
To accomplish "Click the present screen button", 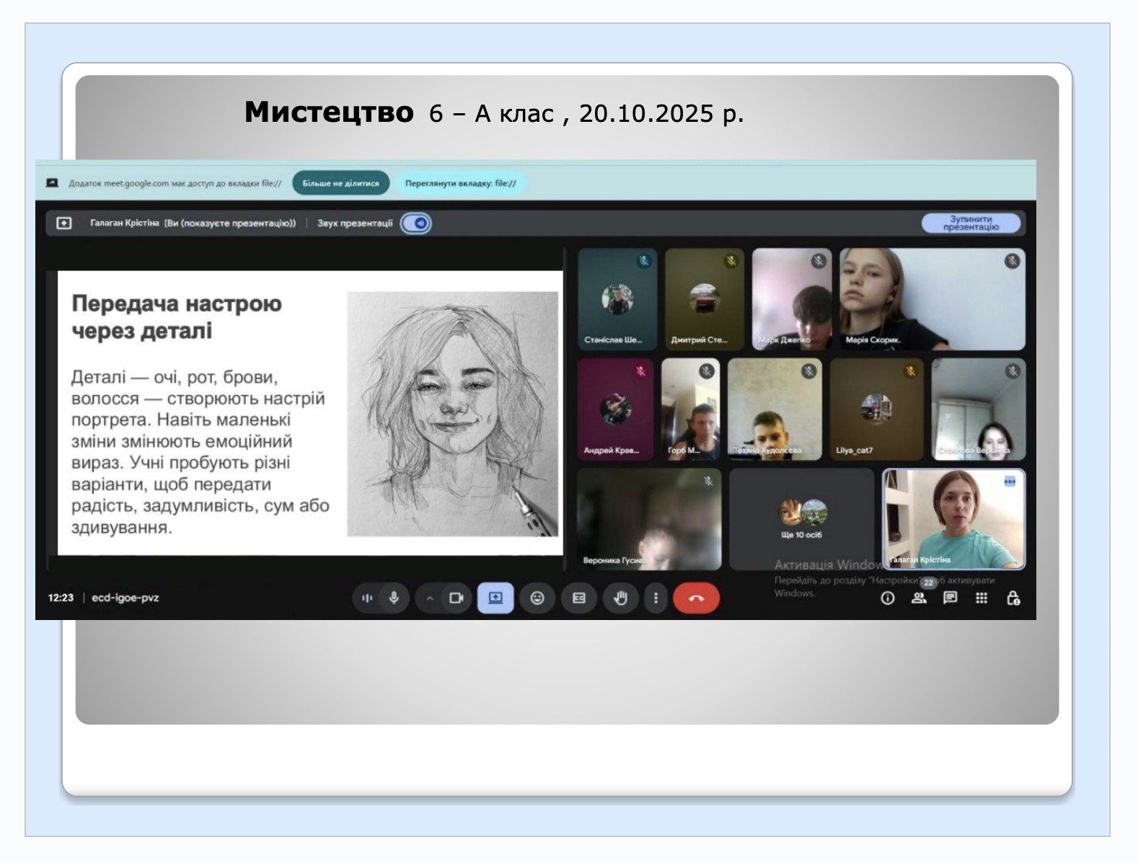I will pos(495,598).
